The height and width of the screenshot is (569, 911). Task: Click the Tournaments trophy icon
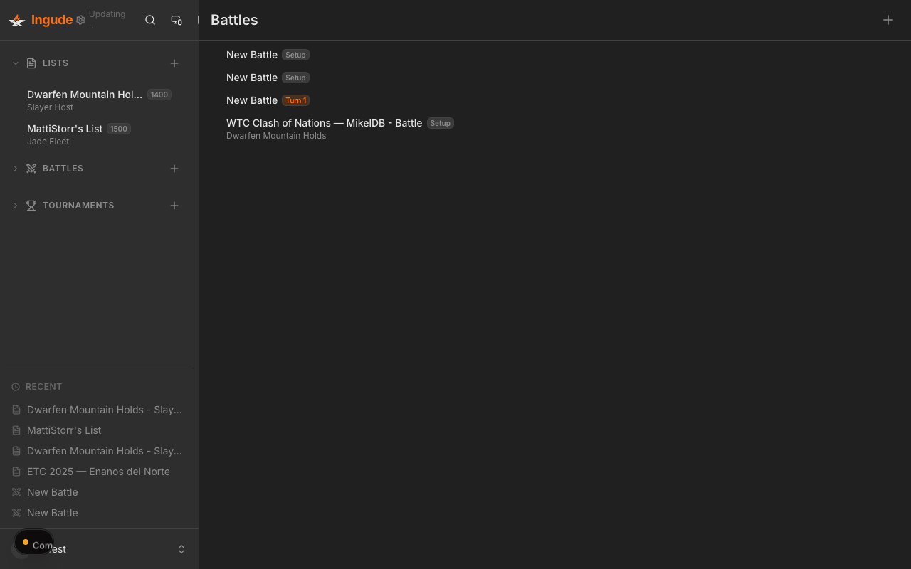click(31, 205)
